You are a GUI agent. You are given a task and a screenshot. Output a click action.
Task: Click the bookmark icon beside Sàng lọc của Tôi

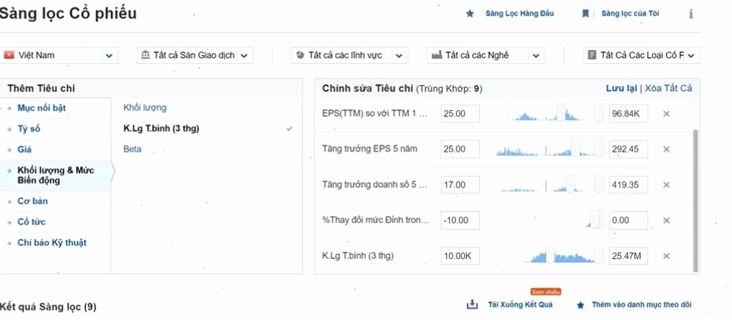coord(586,13)
